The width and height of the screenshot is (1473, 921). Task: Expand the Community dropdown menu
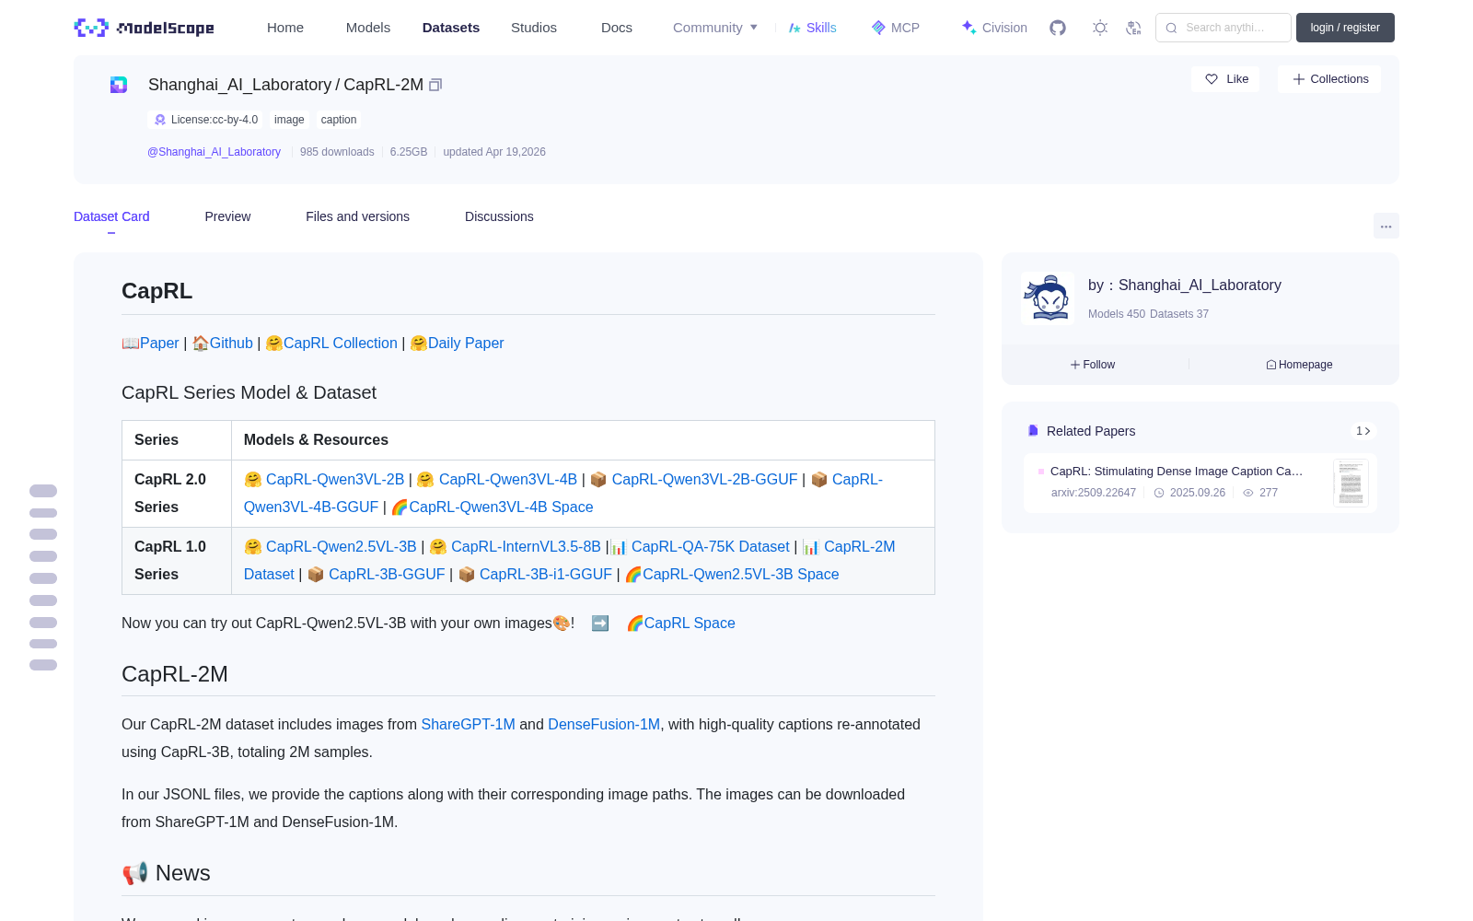[715, 28]
